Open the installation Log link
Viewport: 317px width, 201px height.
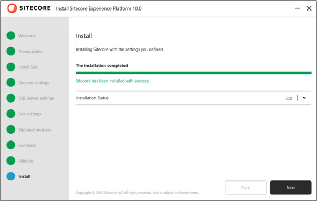click(289, 98)
